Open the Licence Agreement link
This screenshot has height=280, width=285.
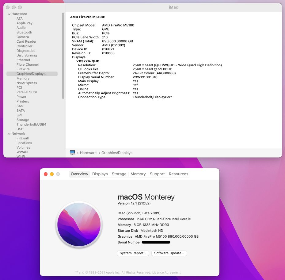[x=166, y=273]
